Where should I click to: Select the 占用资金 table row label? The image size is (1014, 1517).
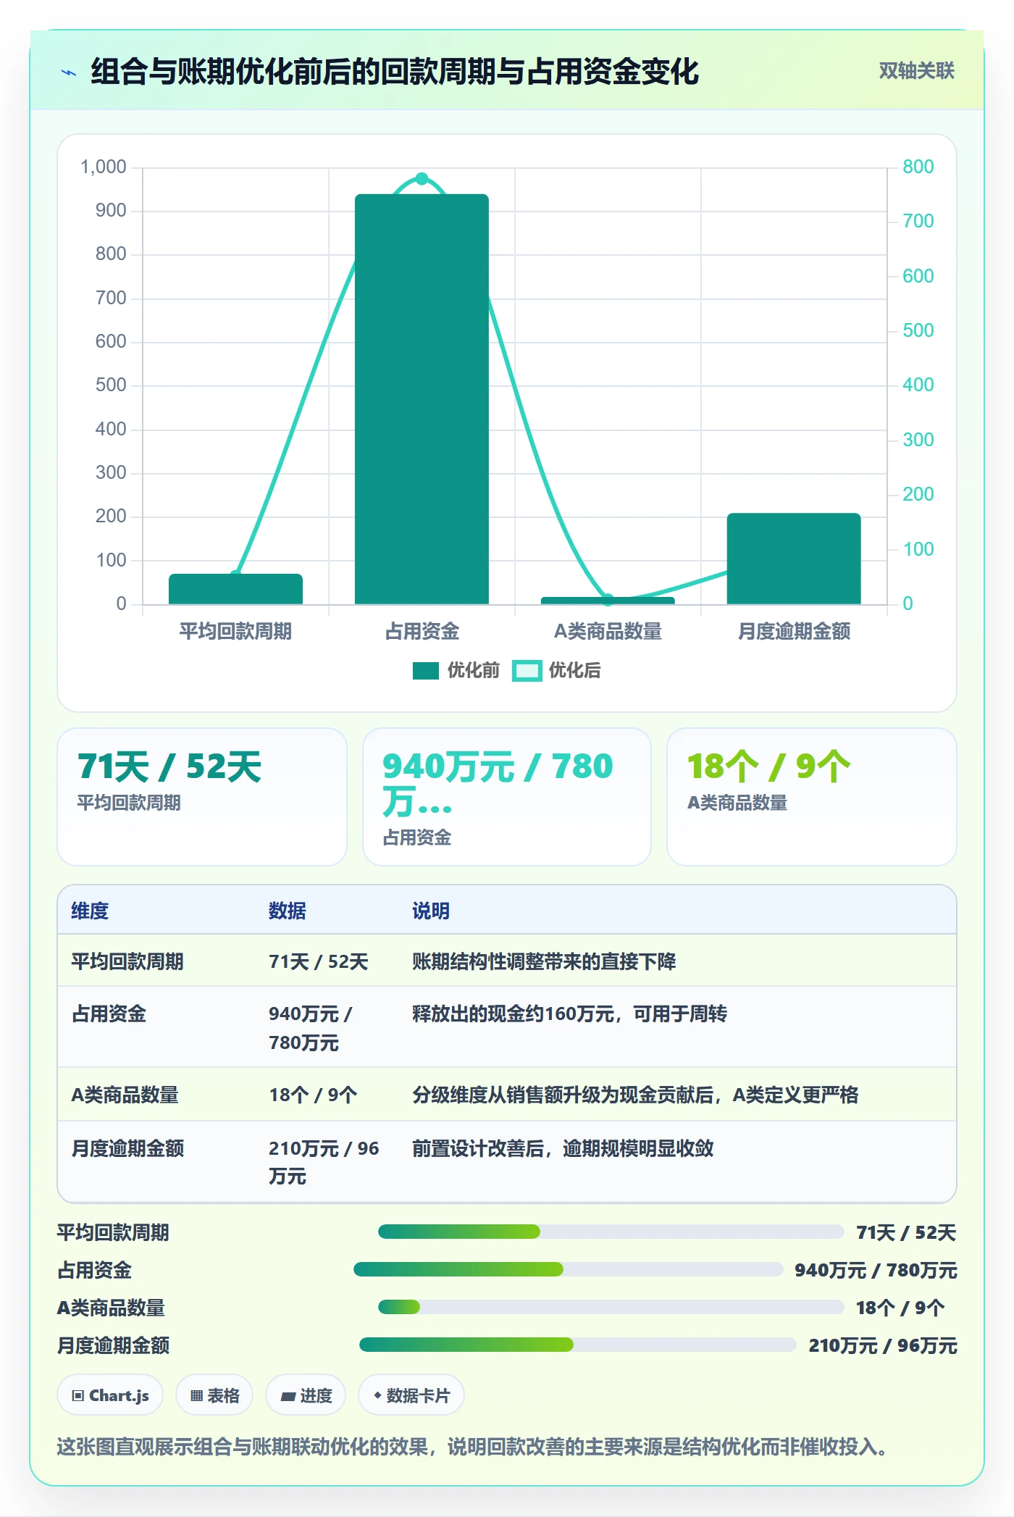(109, 1014)
